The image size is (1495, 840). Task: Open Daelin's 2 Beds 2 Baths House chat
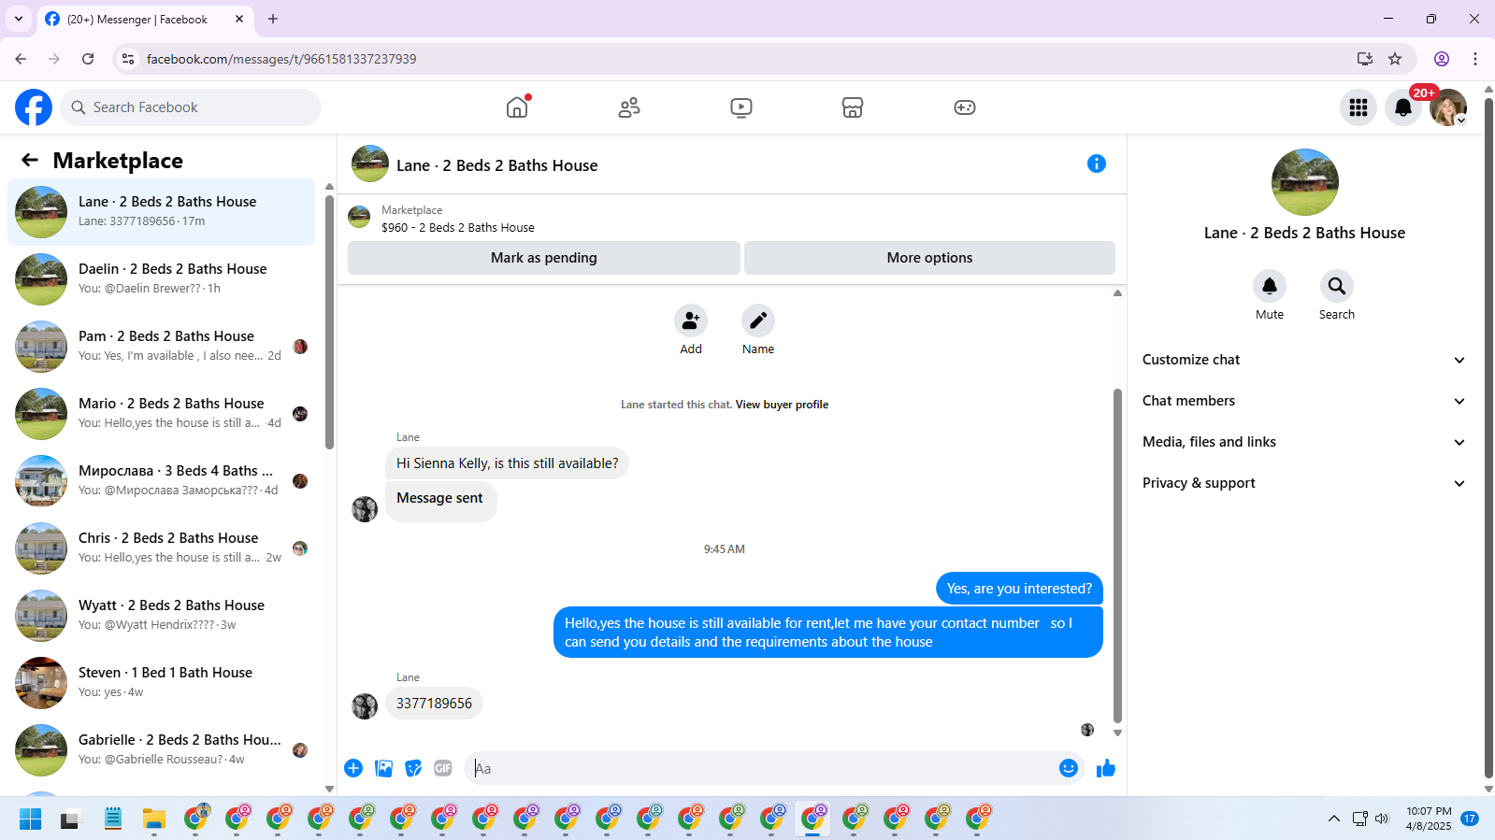[x=162, y=279]
